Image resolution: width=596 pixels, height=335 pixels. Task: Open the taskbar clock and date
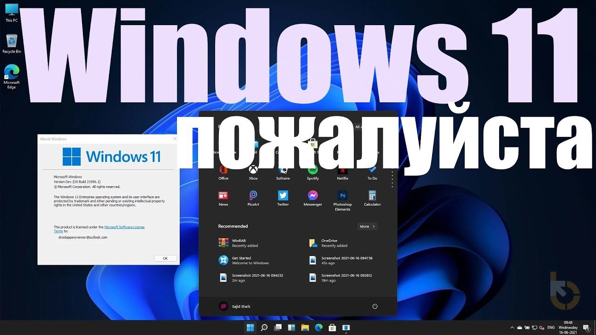[x=568, y=328]
